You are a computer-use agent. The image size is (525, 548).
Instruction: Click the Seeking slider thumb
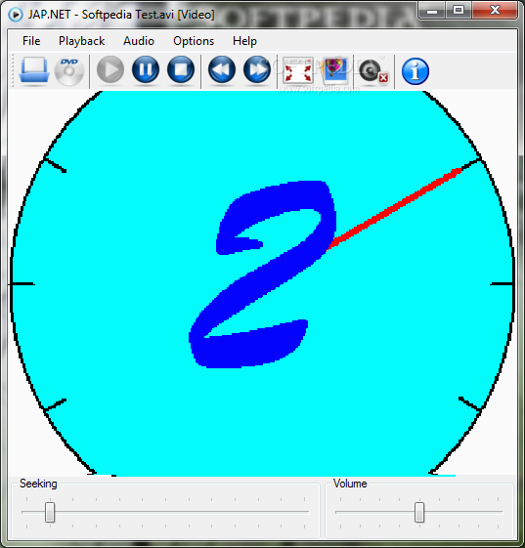click(x=50, y=513)
